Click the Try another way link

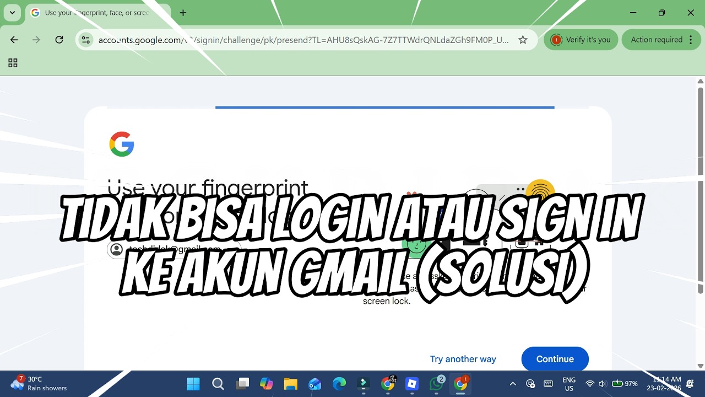point(463,359)
